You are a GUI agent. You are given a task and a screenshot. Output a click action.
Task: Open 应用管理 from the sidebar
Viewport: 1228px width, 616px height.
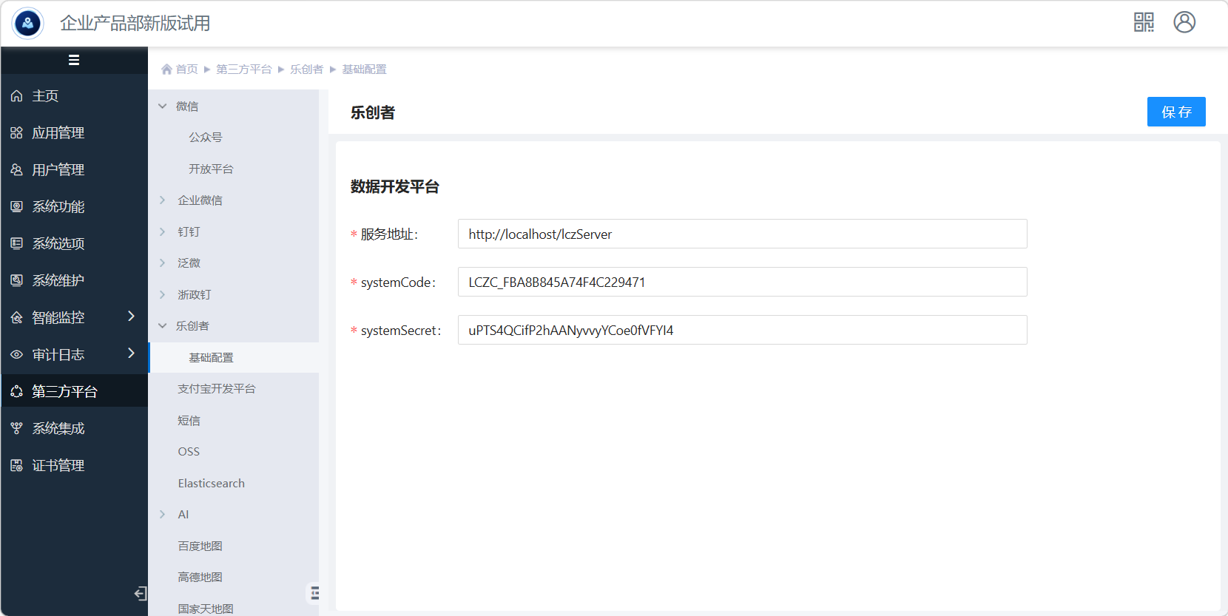(58, 133)
